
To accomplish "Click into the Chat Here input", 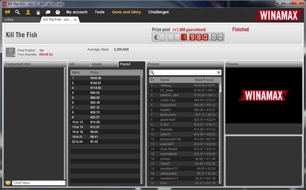I will (x=39, y=183).
